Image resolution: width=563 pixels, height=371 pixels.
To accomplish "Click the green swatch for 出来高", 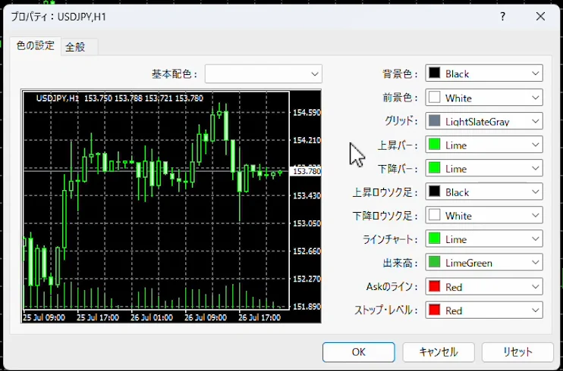I will (x=435, y=263).
